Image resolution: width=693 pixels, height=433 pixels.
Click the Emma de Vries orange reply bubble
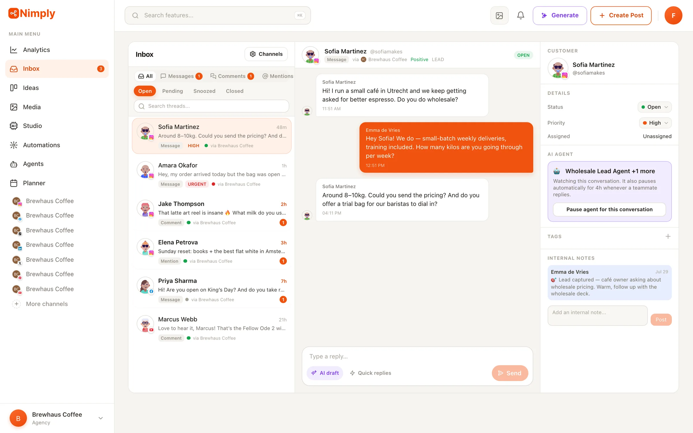pos(446,148)
